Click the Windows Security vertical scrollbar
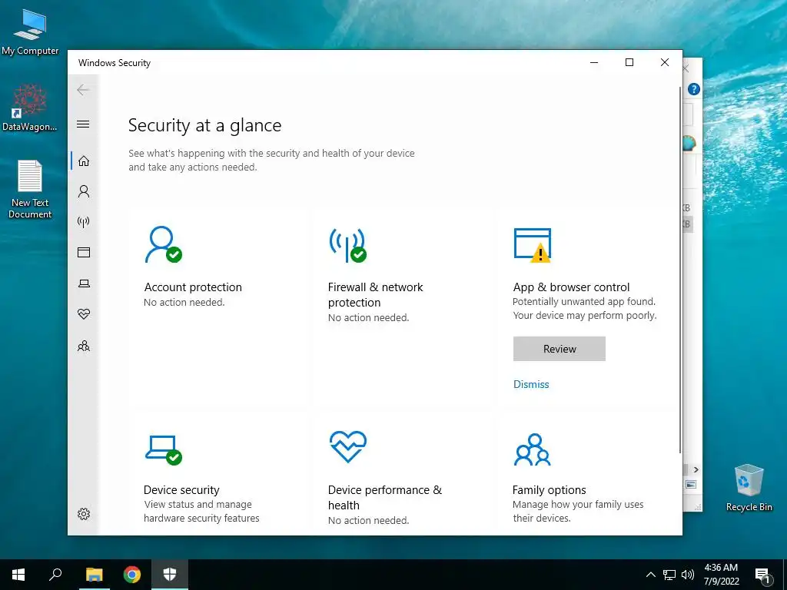 tap(680, 271)
